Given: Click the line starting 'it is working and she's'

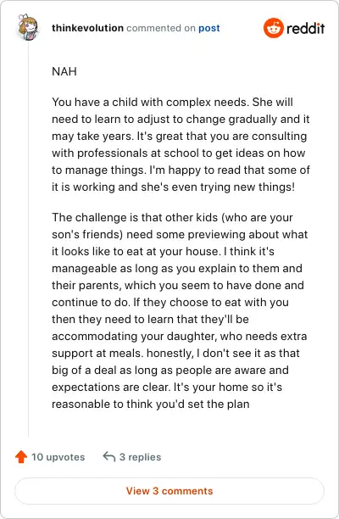Looking at the screenshot, I should click(173, 187).
